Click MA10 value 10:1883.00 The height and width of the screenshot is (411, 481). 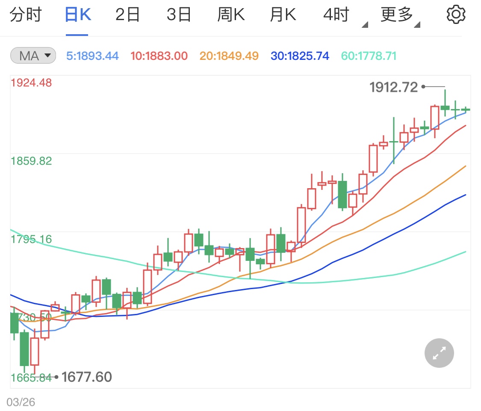159,56
